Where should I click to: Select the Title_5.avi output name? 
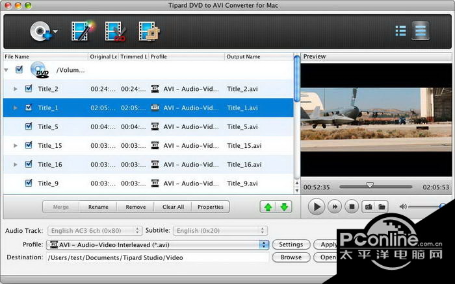pyautogui.click(x=242, y=127)
